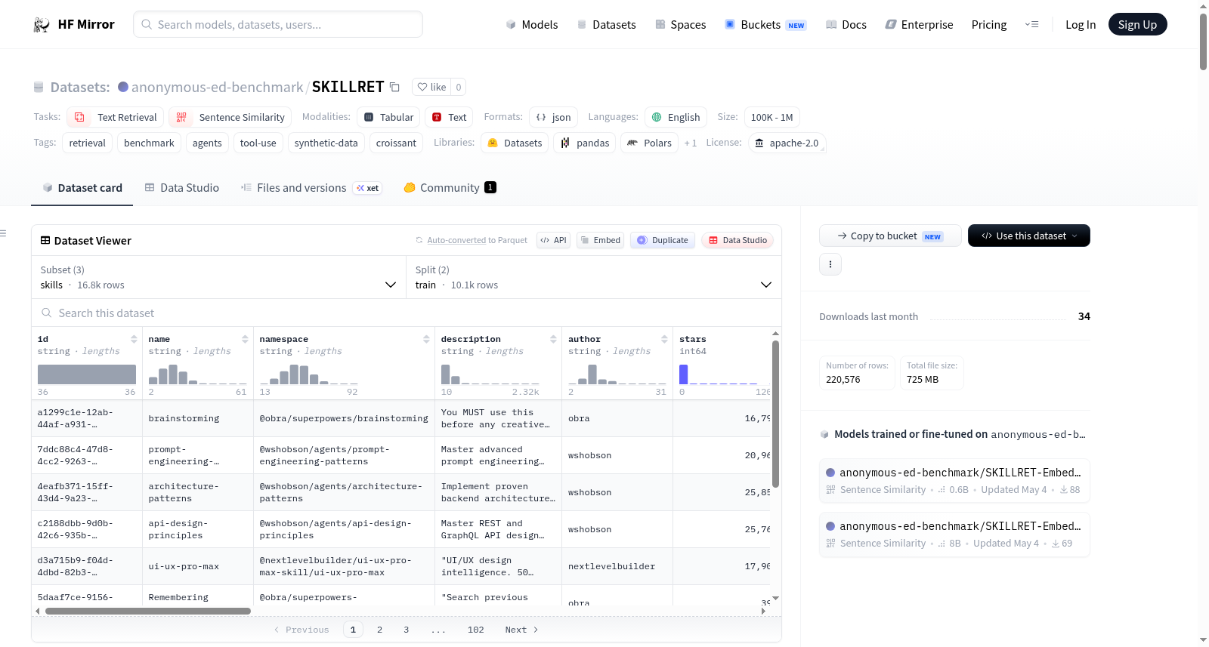Go to page 3 of the table
The width and height of the screenshot is (1209, 647).
(x=407, y=630)
